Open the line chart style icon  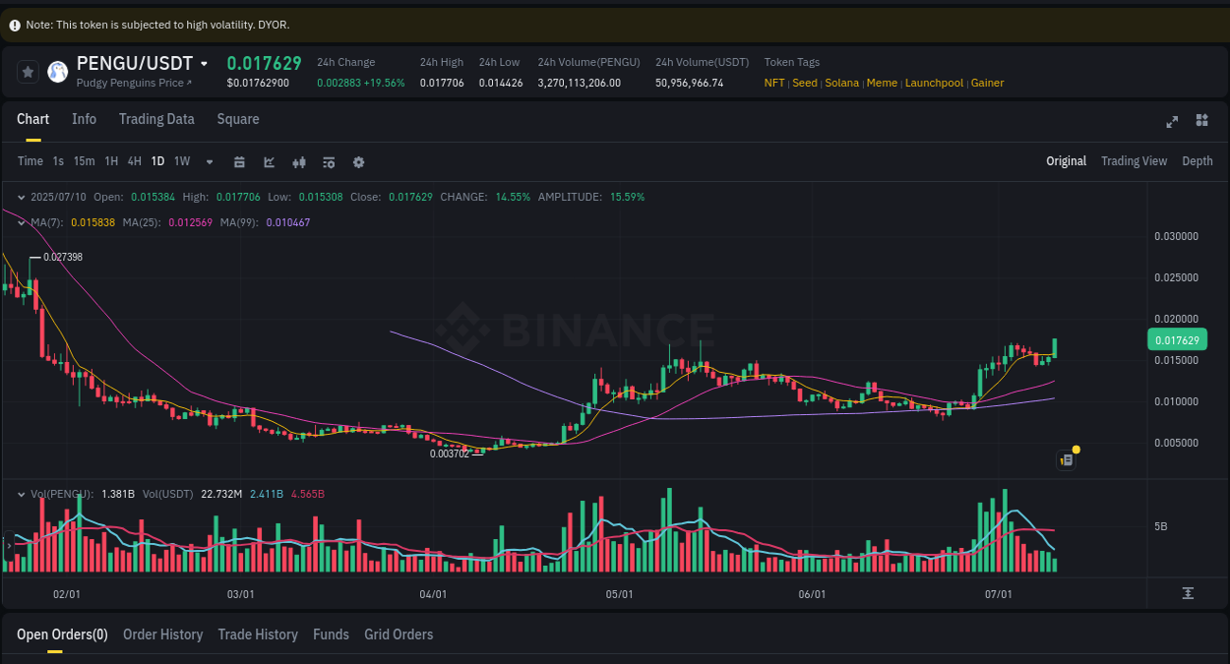click(x=269, y=161)
